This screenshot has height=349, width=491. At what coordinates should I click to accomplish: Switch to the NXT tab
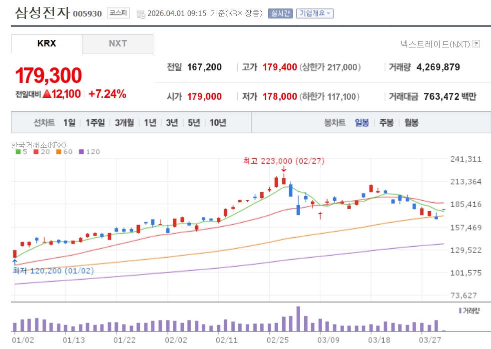coord(117,43)
